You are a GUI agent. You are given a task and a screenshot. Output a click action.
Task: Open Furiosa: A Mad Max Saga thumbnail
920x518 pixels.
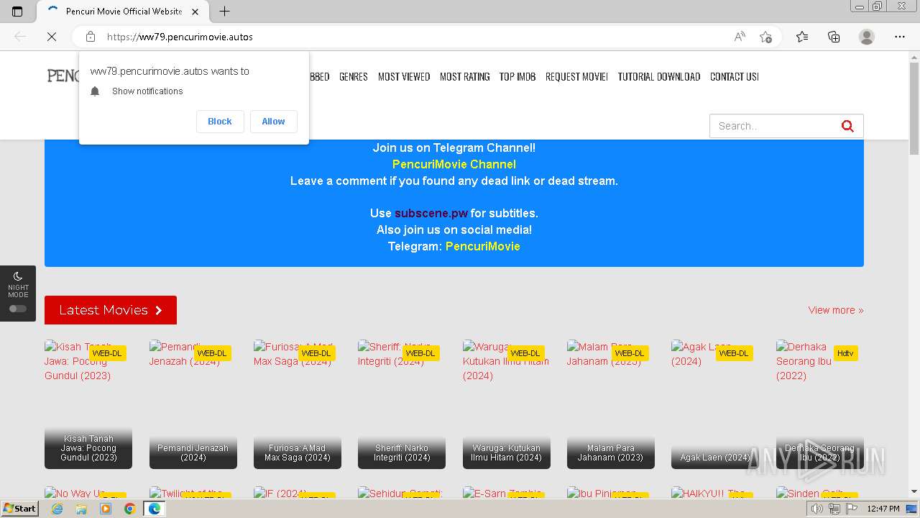(x=298, y=404)
